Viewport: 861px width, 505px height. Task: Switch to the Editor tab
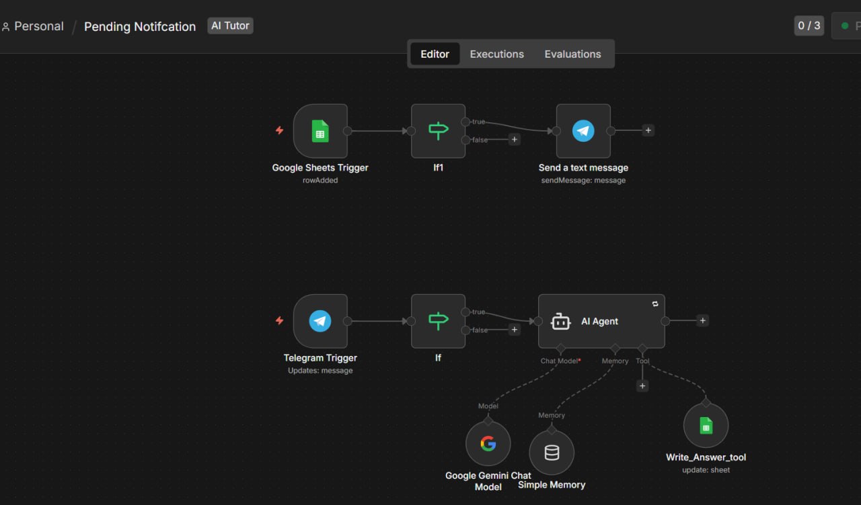tap(435, 54)
